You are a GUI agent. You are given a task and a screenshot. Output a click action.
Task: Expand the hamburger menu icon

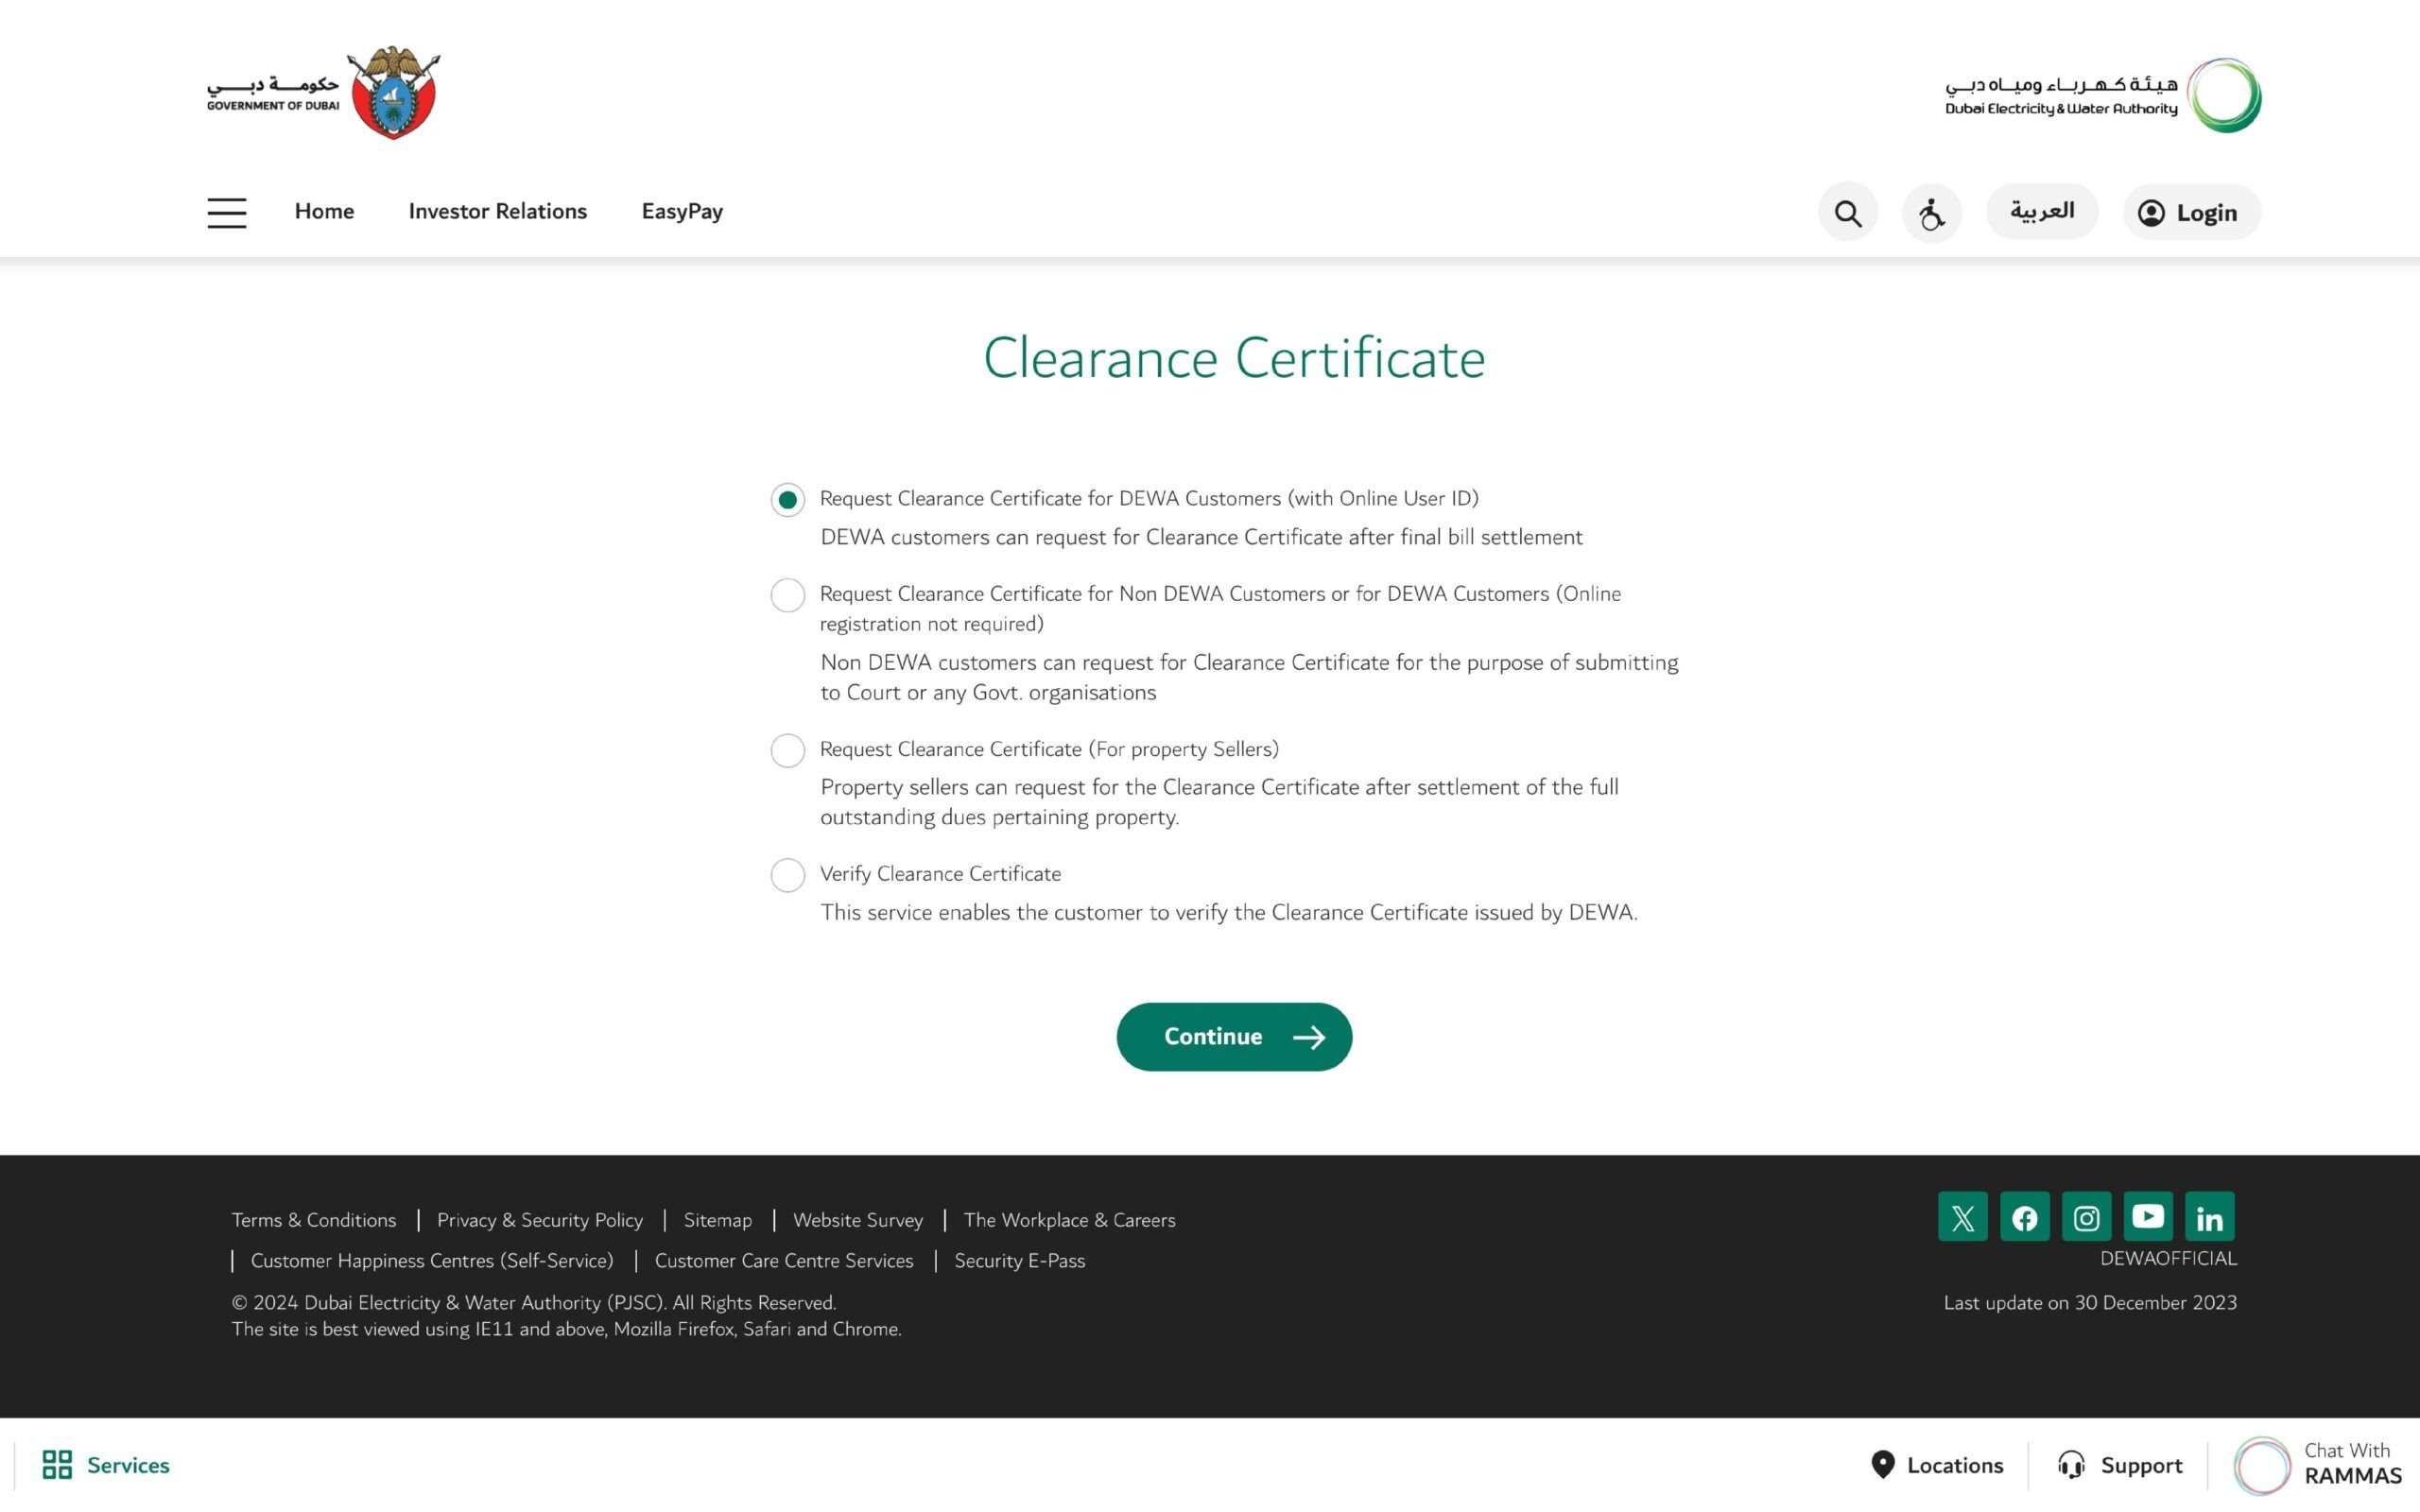coord(228,211)
